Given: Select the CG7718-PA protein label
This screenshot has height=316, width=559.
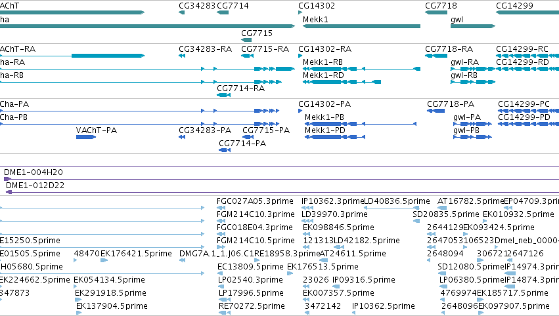Looking at the screenshot, I should (x=451, y=104).
